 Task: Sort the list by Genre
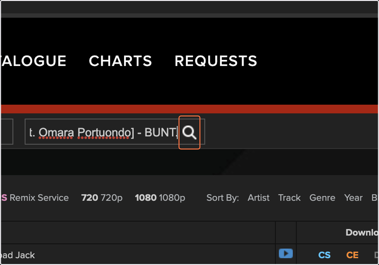(322, 198)
